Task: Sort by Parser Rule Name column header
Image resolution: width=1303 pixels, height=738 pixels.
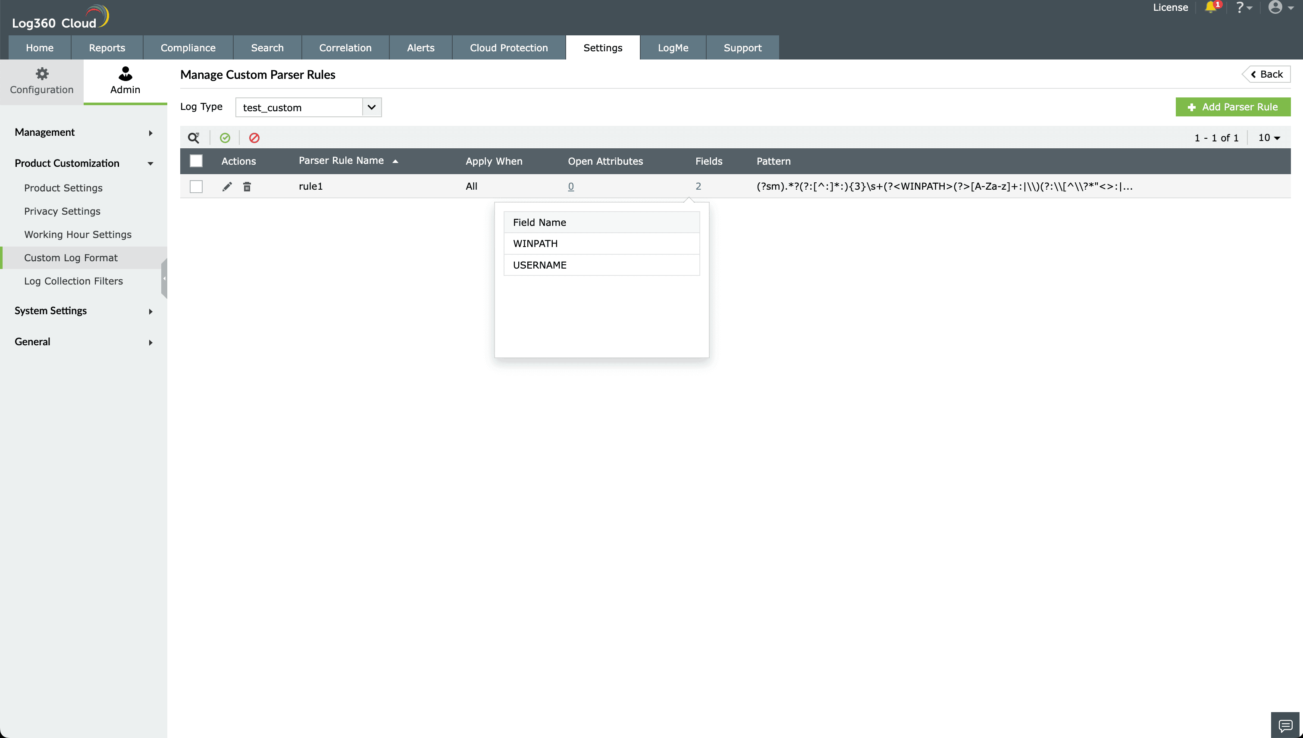Action: click(x=341, y=161)
